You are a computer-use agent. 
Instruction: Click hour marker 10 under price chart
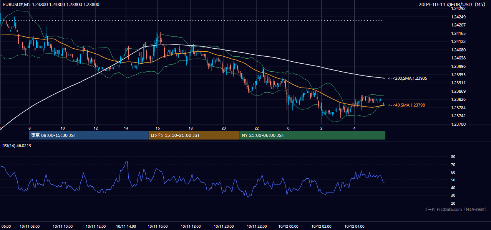(x=63, y=128)
